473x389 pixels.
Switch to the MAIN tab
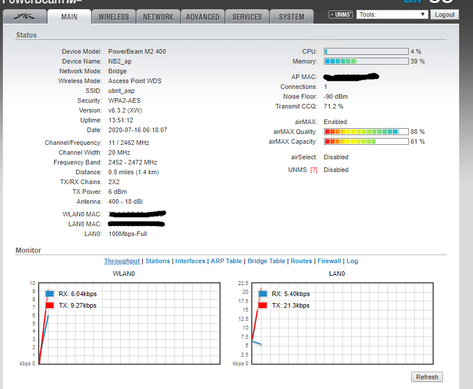69,17
